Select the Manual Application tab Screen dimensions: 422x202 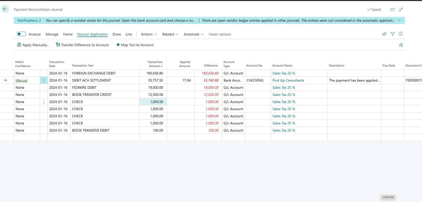93,34
